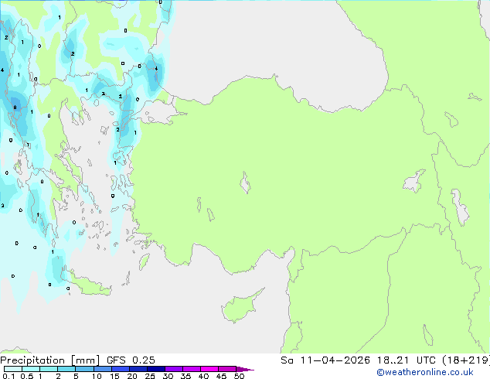The width and height of the screenshot is (490, 379).
Task: Click the '18..21 UTC' time range text
Action: (x=407, y=360)
